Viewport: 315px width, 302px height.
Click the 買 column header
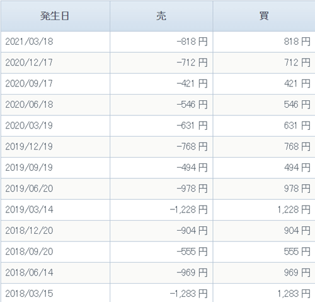264,16
